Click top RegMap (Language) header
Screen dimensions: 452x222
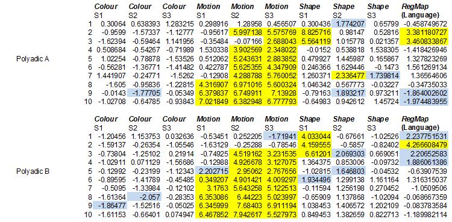420,11
